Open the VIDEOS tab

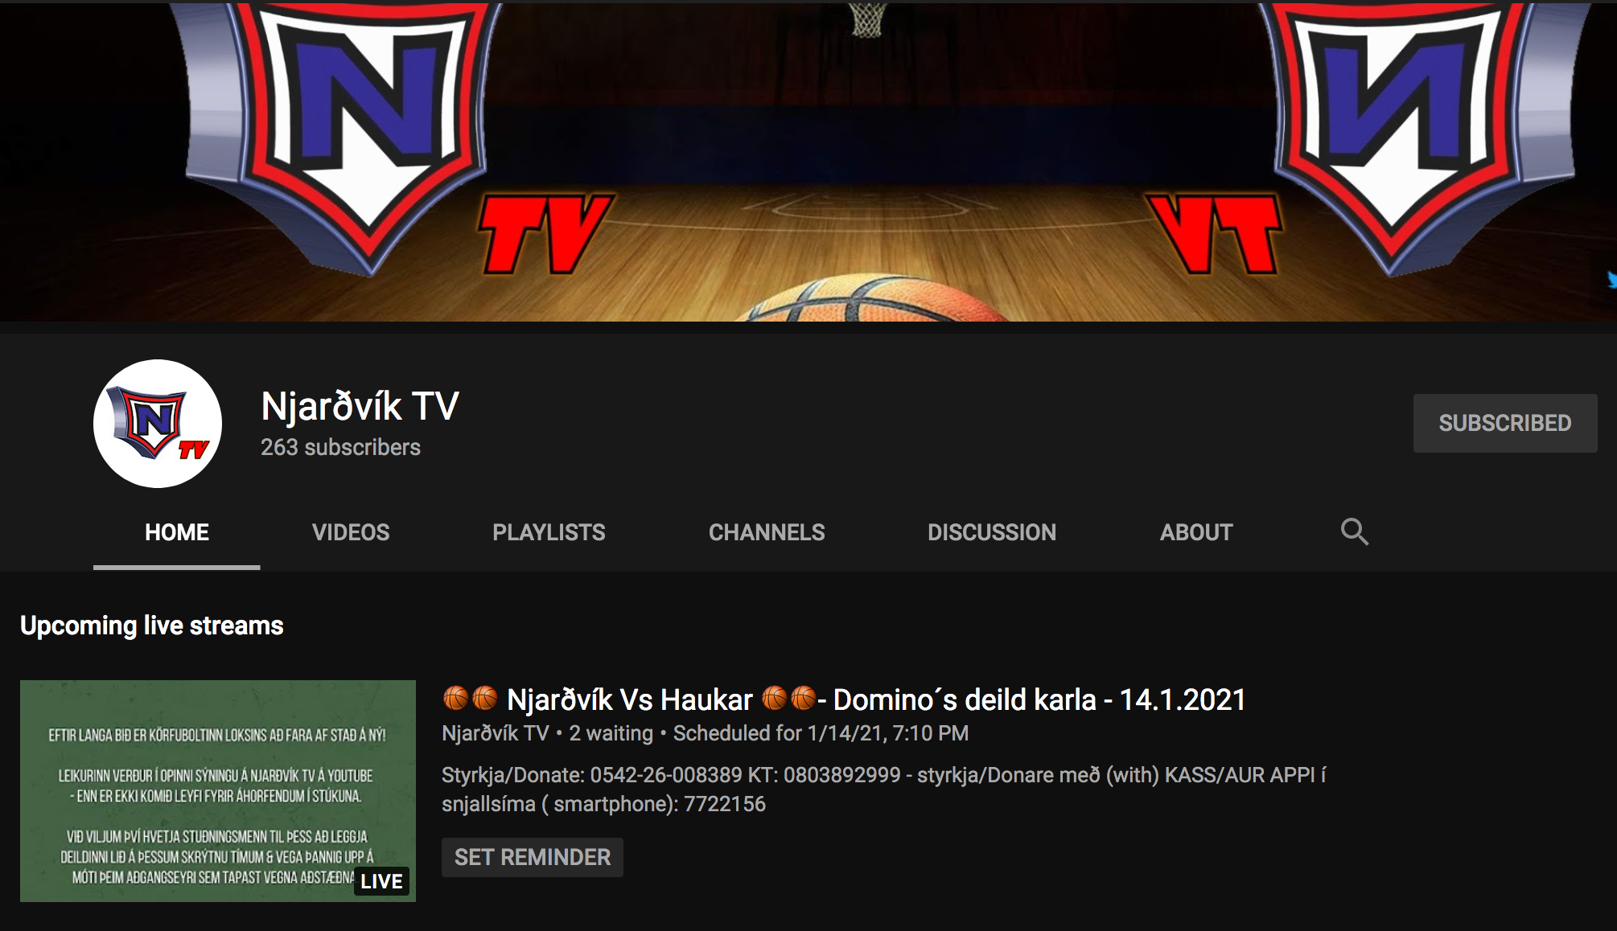351,532
